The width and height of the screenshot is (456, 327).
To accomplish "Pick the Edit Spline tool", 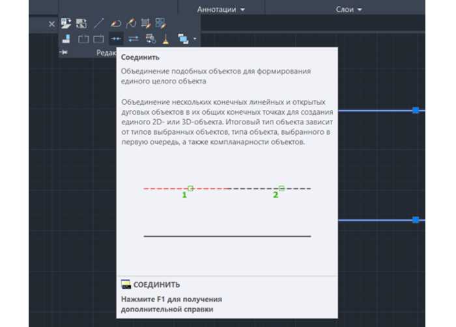I will coord(131,23).
